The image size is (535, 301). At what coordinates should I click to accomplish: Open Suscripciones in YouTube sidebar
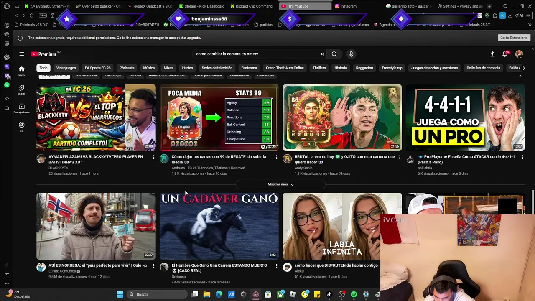point(21,108)
